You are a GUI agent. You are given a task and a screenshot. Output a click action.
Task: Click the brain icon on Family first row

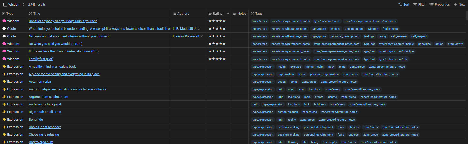[4, 59]
